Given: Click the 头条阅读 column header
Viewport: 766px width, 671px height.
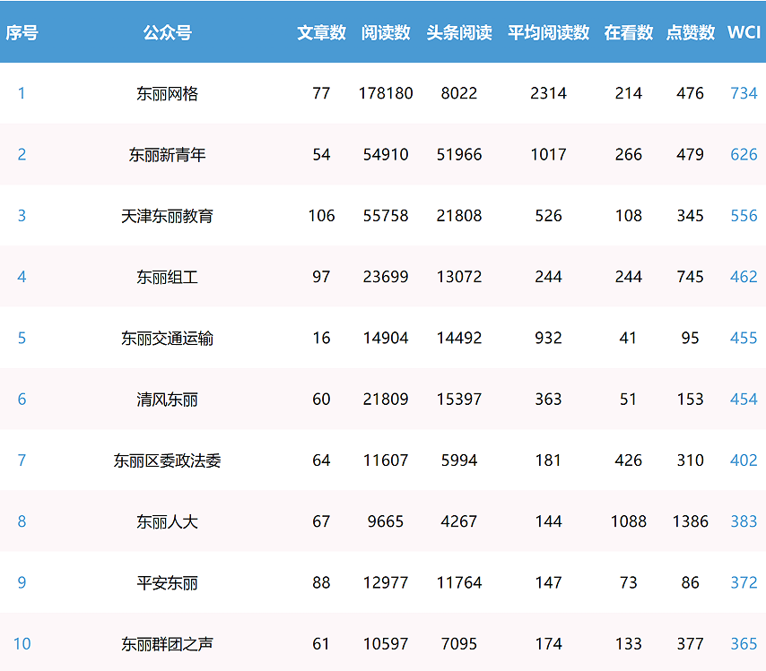Looking at the screenshot, I should pos(459,32).
